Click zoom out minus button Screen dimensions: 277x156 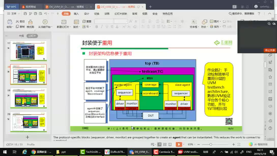tap(198, 144)
